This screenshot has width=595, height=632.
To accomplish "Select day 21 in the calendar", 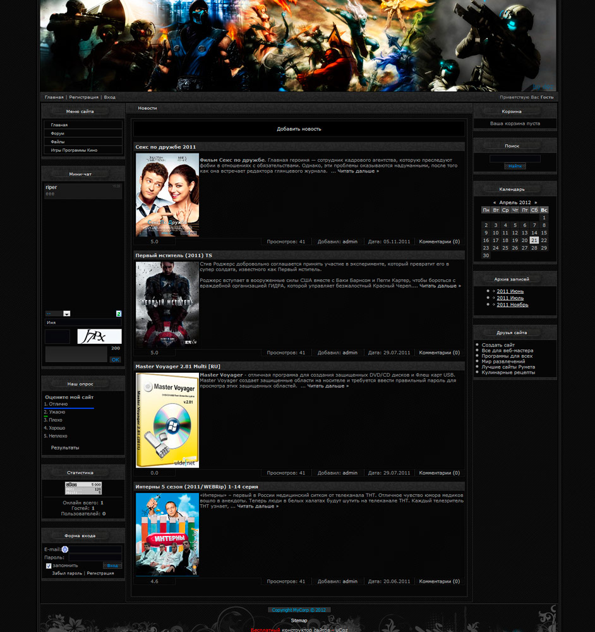I will click(x=534, y=240).
